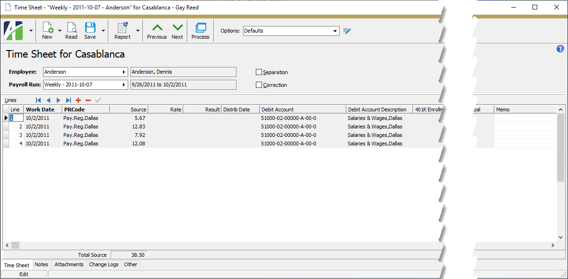The height and width of the screenshot is (279, 568).
Task: Toggle the Correction checkbox
Action: point(259,85)
